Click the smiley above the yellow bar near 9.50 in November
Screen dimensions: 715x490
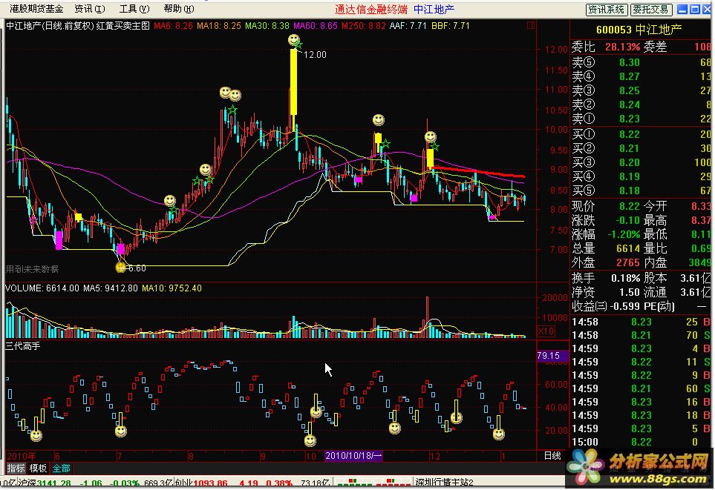pyautogui.click(x=379, y=120)
